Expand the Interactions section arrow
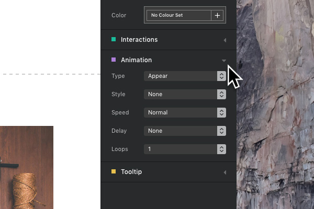Viewport: 314px width, 209px height. [225, 40]
